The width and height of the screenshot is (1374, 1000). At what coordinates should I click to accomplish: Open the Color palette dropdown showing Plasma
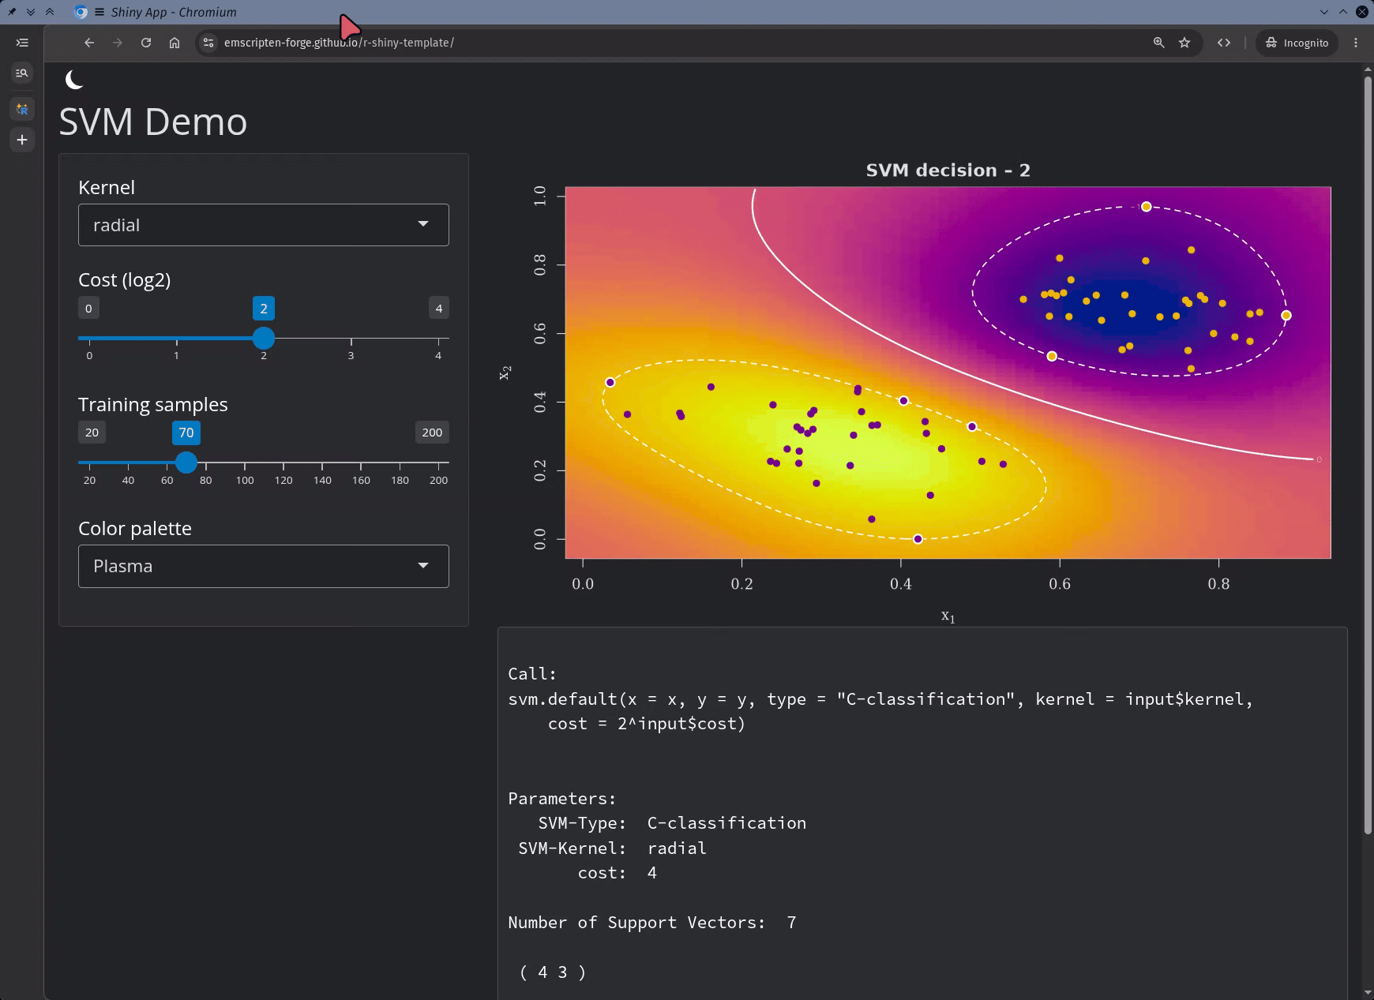264,566
